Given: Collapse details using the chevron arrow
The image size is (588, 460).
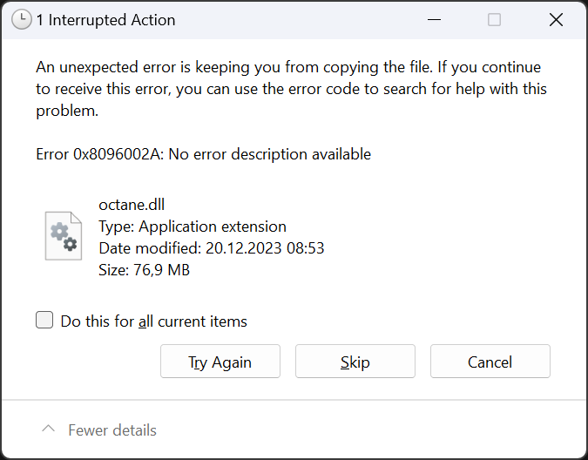Looking at the screenshot, I should click(x=49, y=430).
